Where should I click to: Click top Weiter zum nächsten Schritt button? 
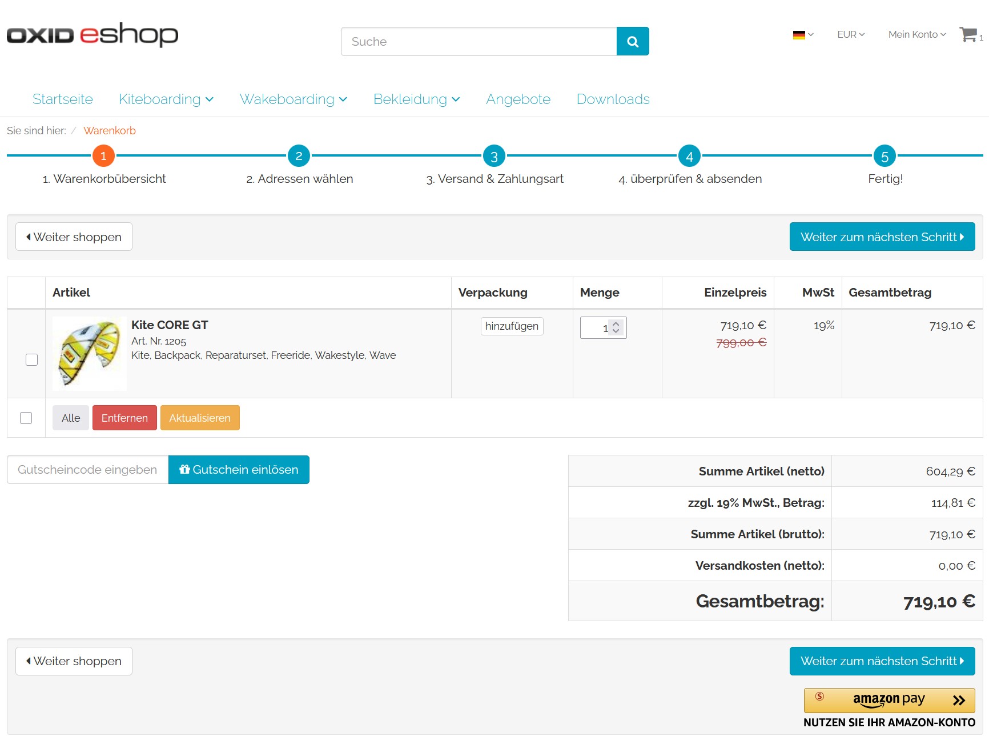click(882, 237)
